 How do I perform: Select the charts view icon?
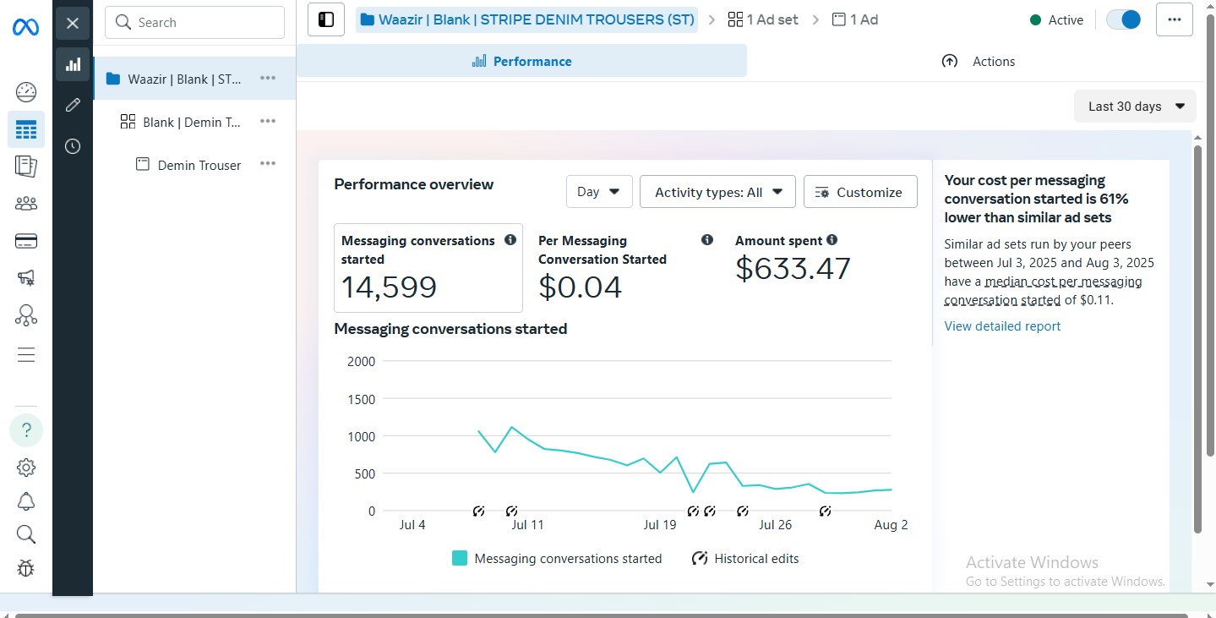point(73,64)
